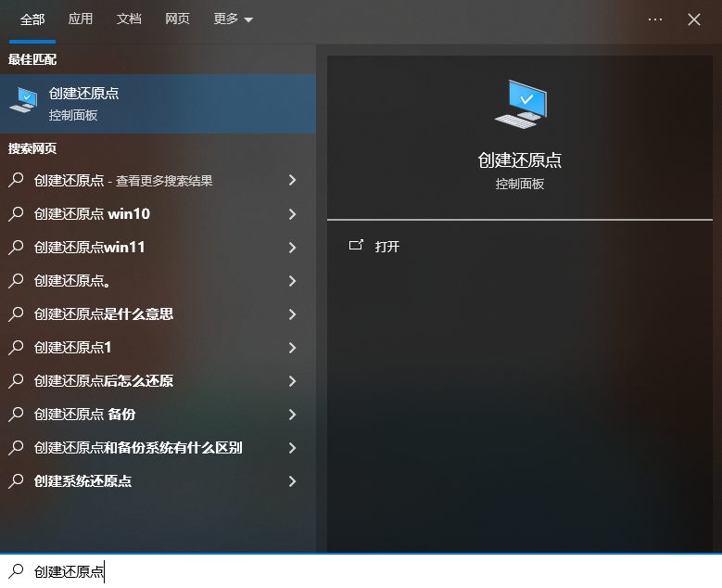This screenshot has height=588, width=722.
Task: Close the search panel with X button
Action: click(x=694, y=19)
